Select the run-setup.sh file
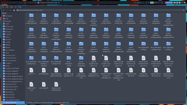The height and width of the screenshot is (105, 187). (x=44, y=85)
